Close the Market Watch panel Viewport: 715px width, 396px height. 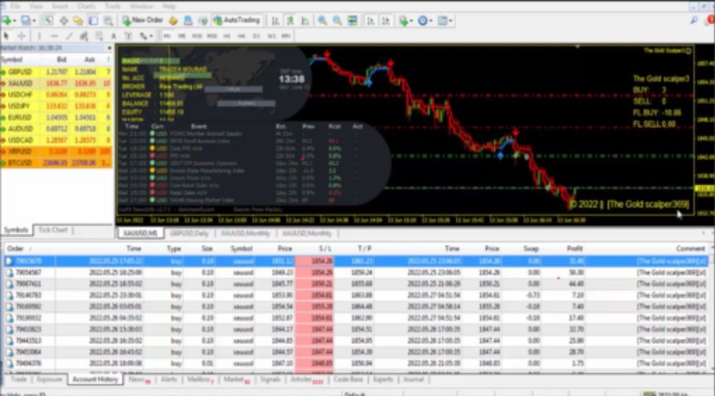[x=110, y=48]
